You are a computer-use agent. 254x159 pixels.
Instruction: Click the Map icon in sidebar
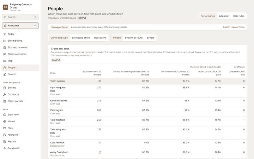(5, 61)
